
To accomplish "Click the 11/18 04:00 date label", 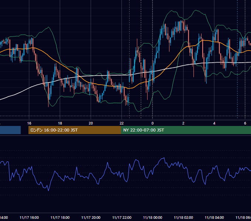I will coord(214,217).
